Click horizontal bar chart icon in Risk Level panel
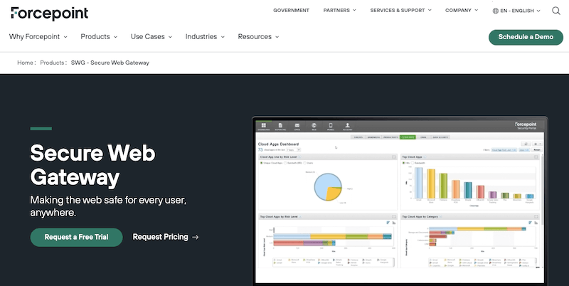569x286 pixels. (388, 223)
